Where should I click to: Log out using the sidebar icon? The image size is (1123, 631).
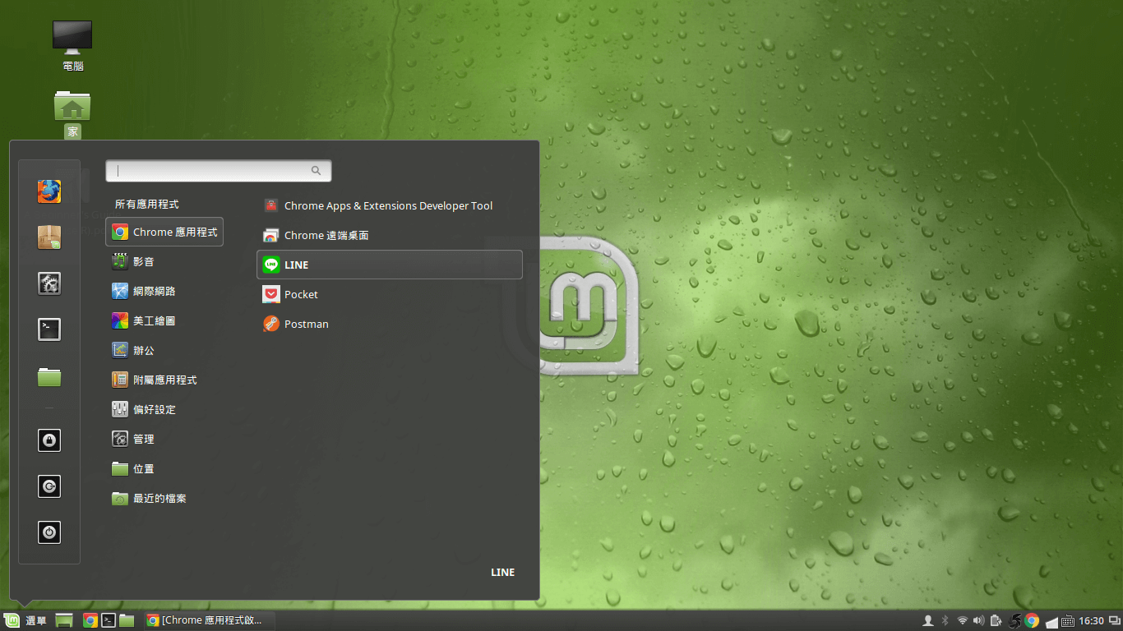[x=49, y=486]
